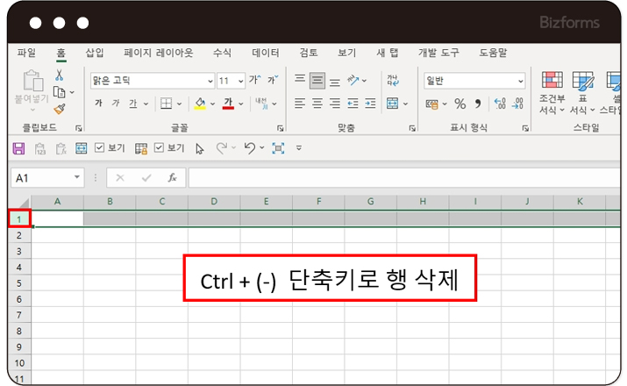Open number format 일반 combo box
The image size is (627, 386).
(474, 81)
